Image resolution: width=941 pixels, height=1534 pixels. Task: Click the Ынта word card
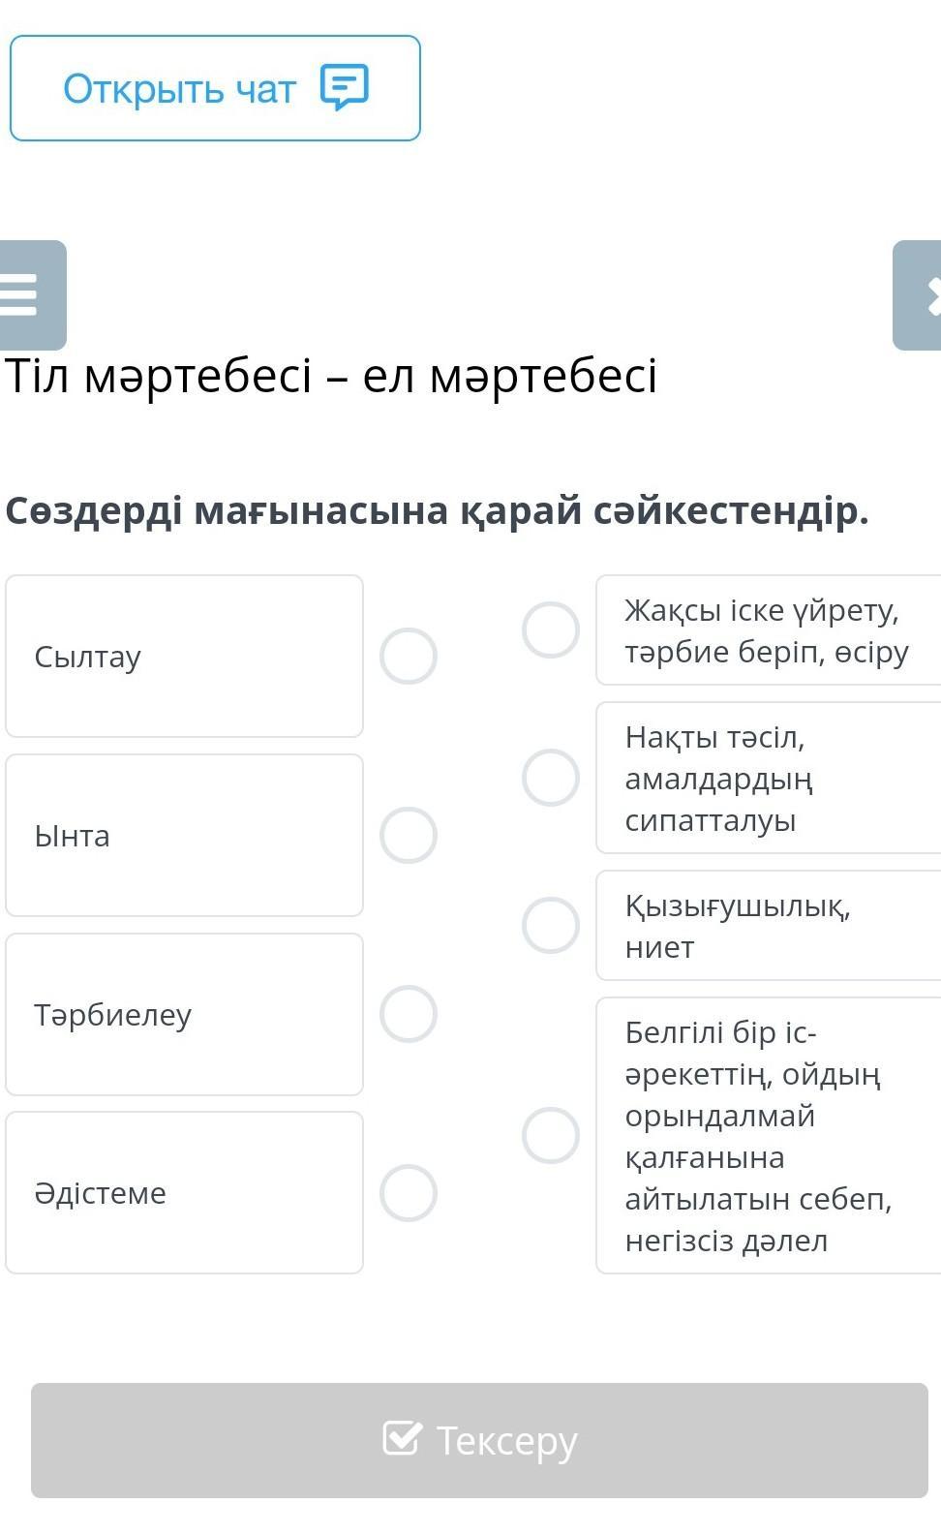tap(184, 835)
